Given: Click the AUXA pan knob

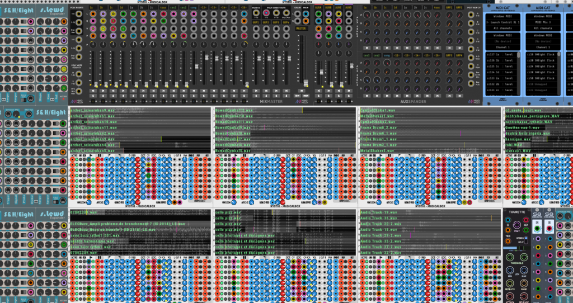Looking at the screenshot, I should coord(318,54).
